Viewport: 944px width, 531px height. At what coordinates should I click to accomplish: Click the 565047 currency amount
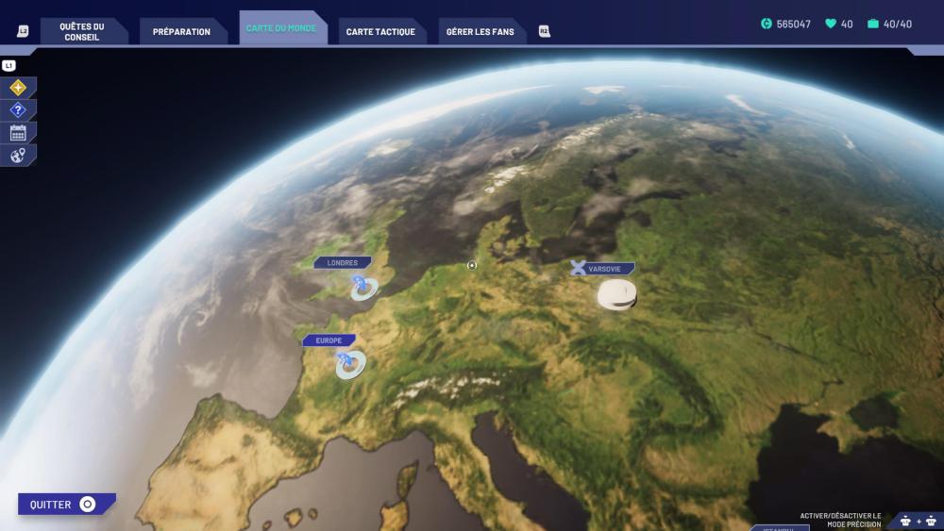click(794, 25)
